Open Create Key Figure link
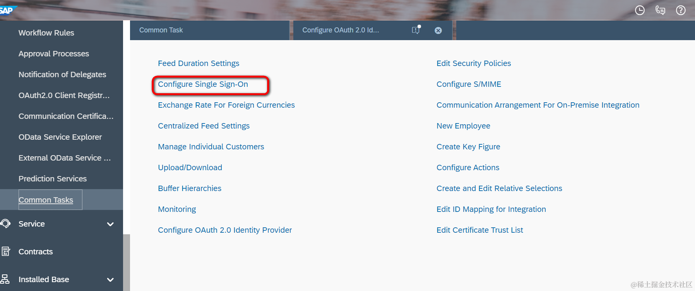Viewport: 695px width, 291px height. tap(468, 147)
